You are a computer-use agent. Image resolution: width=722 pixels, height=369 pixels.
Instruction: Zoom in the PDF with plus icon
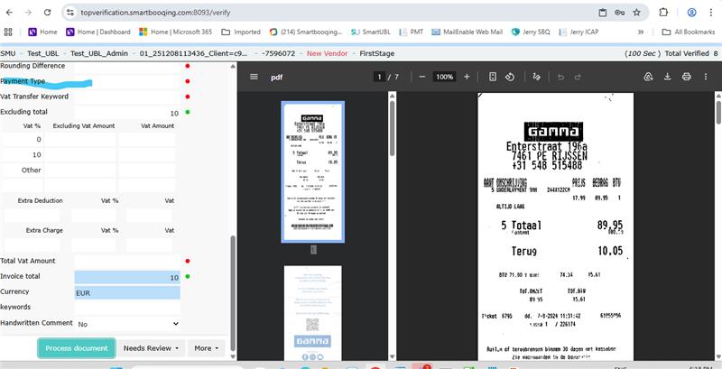[466, 77]
